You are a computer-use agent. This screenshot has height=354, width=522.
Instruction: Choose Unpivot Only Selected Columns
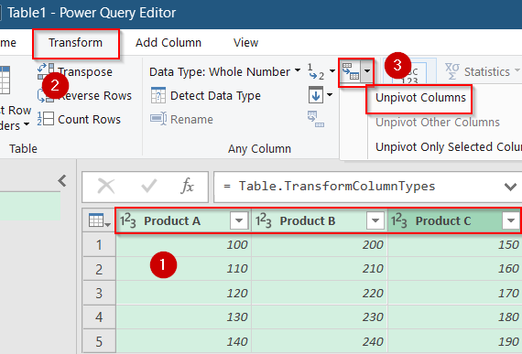(x=449, y=146)
